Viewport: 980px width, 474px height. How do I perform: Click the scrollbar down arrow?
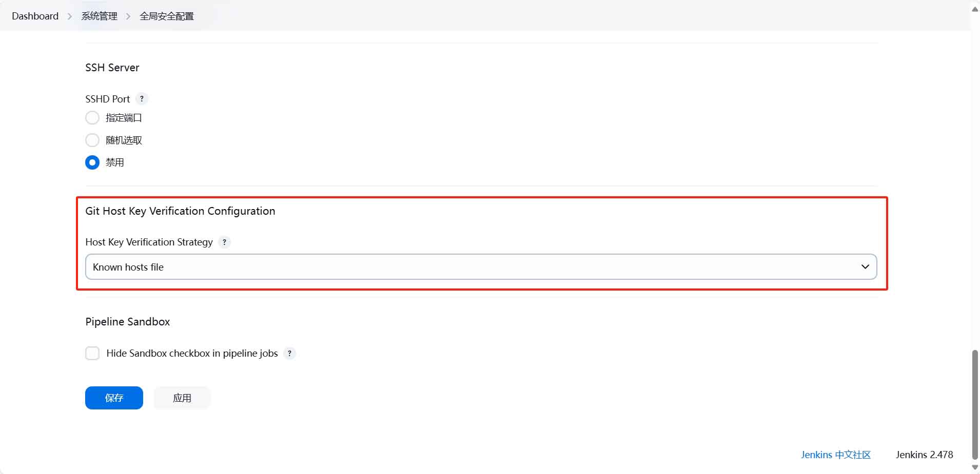[x=975, y=467]
